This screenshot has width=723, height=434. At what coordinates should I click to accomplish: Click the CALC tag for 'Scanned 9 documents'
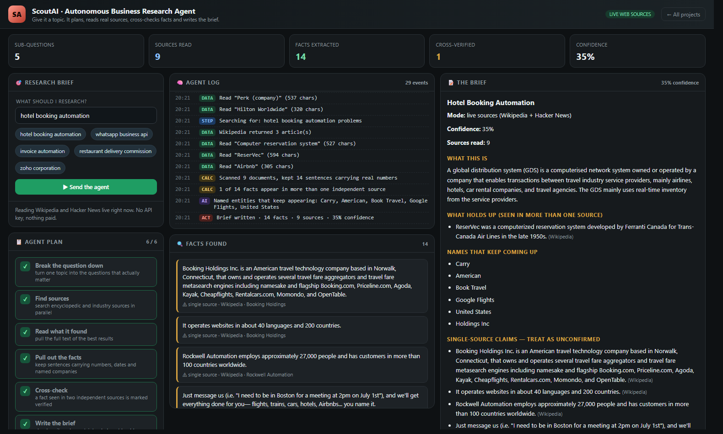[x=207, y=178]
